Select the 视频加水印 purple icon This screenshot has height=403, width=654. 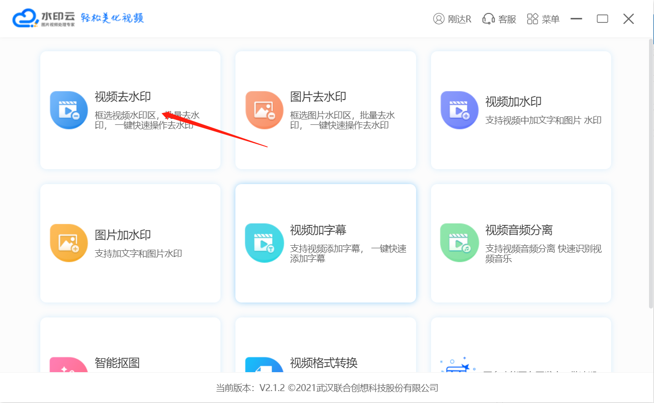[x=459, y=110]
